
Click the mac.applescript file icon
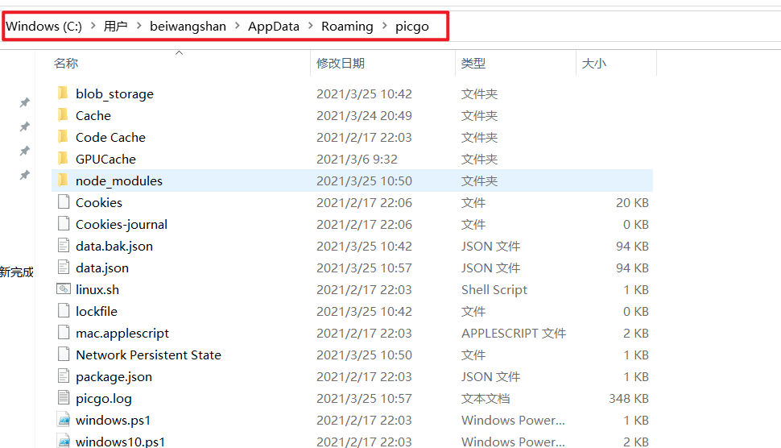[64, 333]
